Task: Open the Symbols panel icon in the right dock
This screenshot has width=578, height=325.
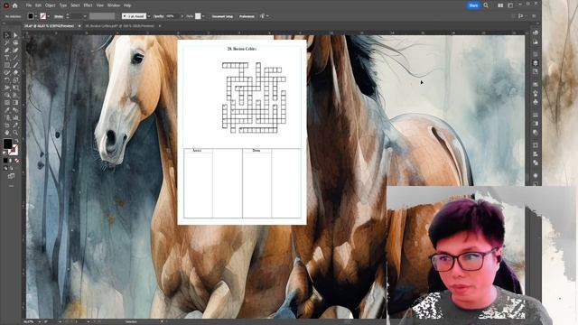Action: (x=536, y=102)
